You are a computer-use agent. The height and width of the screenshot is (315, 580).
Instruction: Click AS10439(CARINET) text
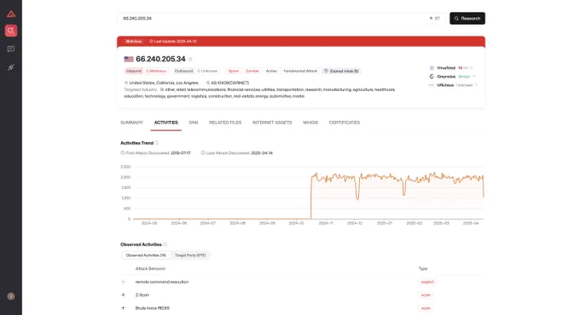229,83
